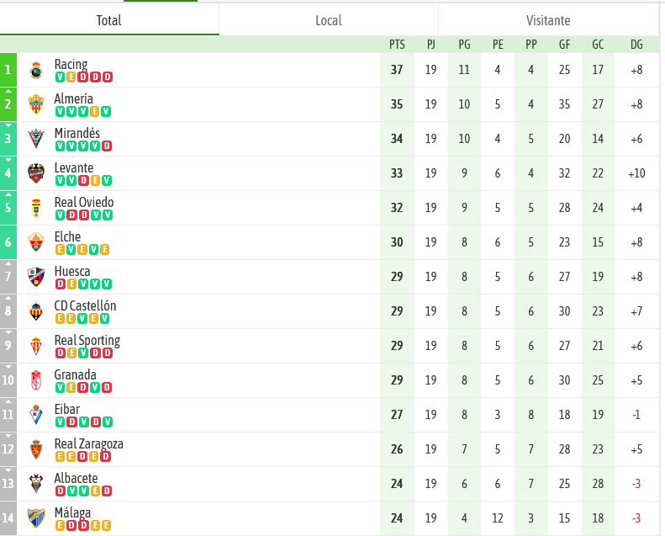Viewport: 665px width, 536px height.
Task: Click the Levante club crest icon
Action: tap(35, 173)
